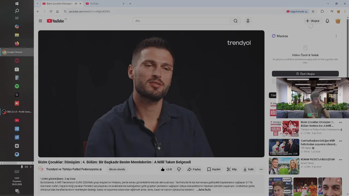Screen dimensions: 349x196
Task: Open Trendyol ve Türkiye Futbol Federasyonu channel
Action: tap(72, 169)
